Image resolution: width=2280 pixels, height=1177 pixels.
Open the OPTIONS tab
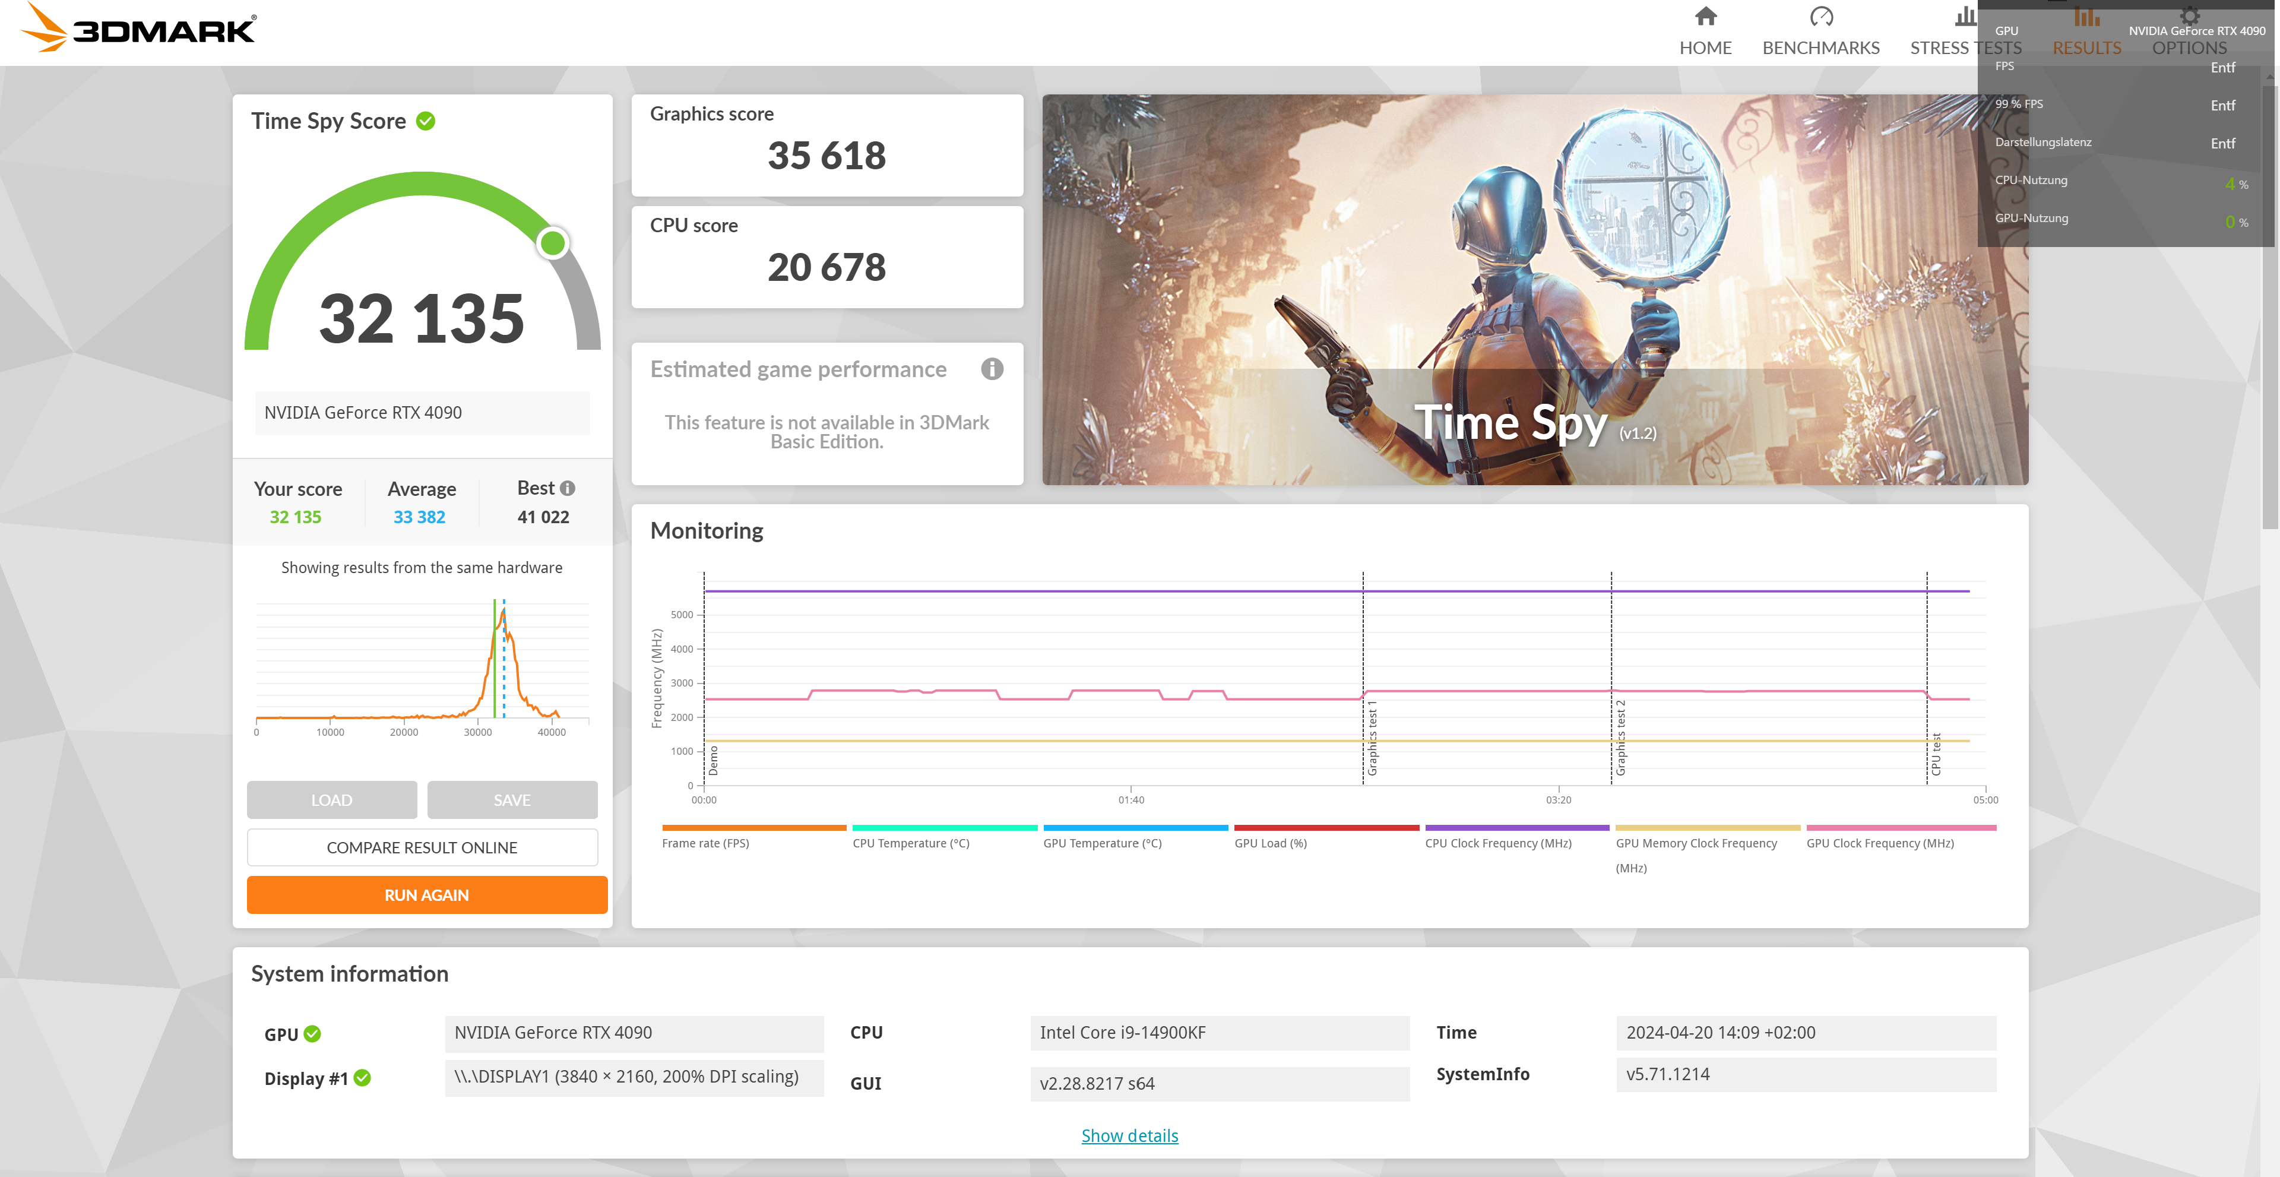click(x=2189, y=48)
